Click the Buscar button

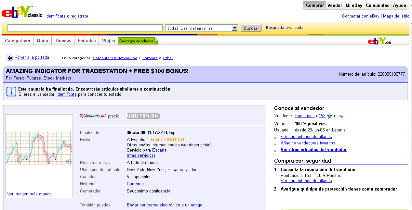point(251,28)
